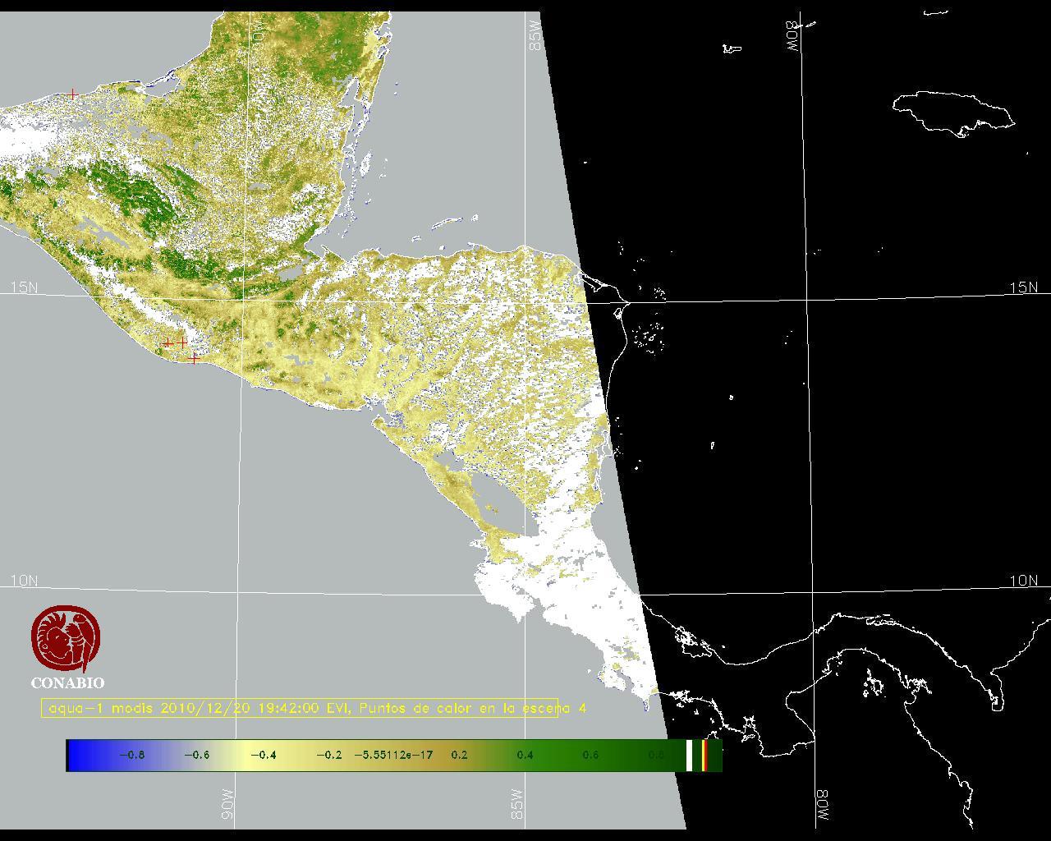Viewport: 1051px width, 841px height.
Task: Click the -5.55112e-17 label on the color bar
Action: (393, 756)
